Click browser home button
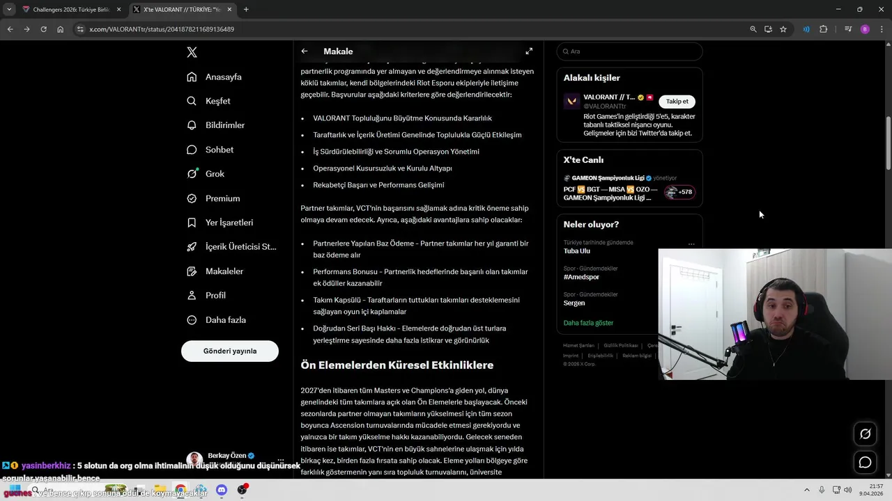Viewport: 892px width, 501px height. click(x=60, y=29)
